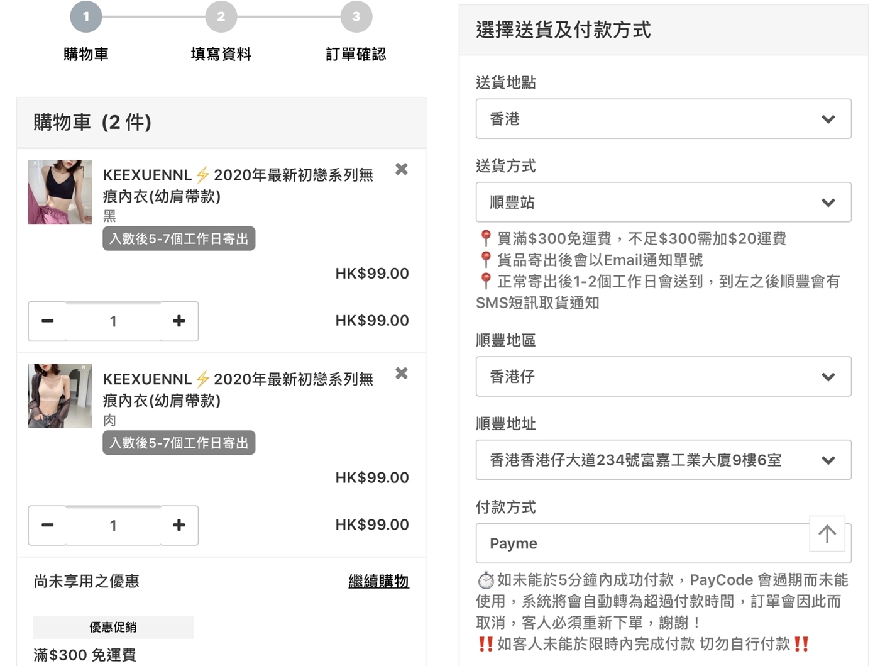
Task: Go to step 3 訂單確認
Action: pos(356,17)
